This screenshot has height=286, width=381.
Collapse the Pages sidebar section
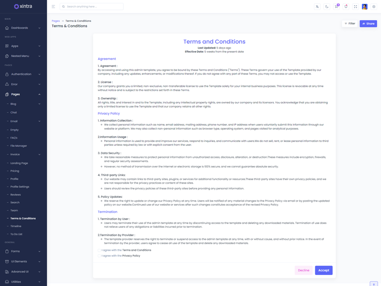coord(23,94)
